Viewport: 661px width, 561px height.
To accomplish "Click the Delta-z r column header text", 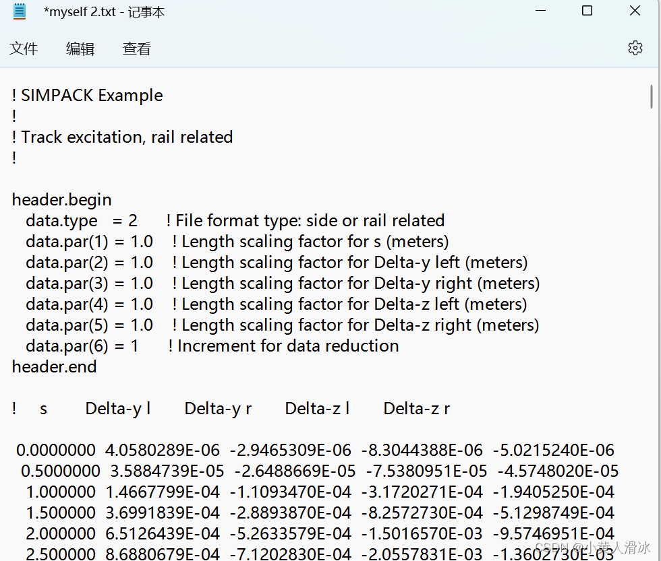I will point(416,407).
